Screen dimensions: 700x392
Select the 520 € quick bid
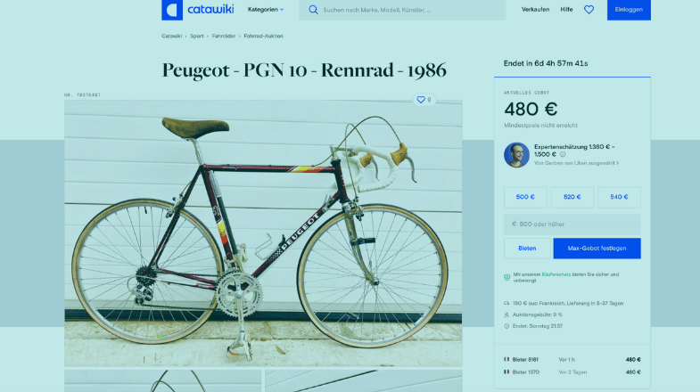572,197
